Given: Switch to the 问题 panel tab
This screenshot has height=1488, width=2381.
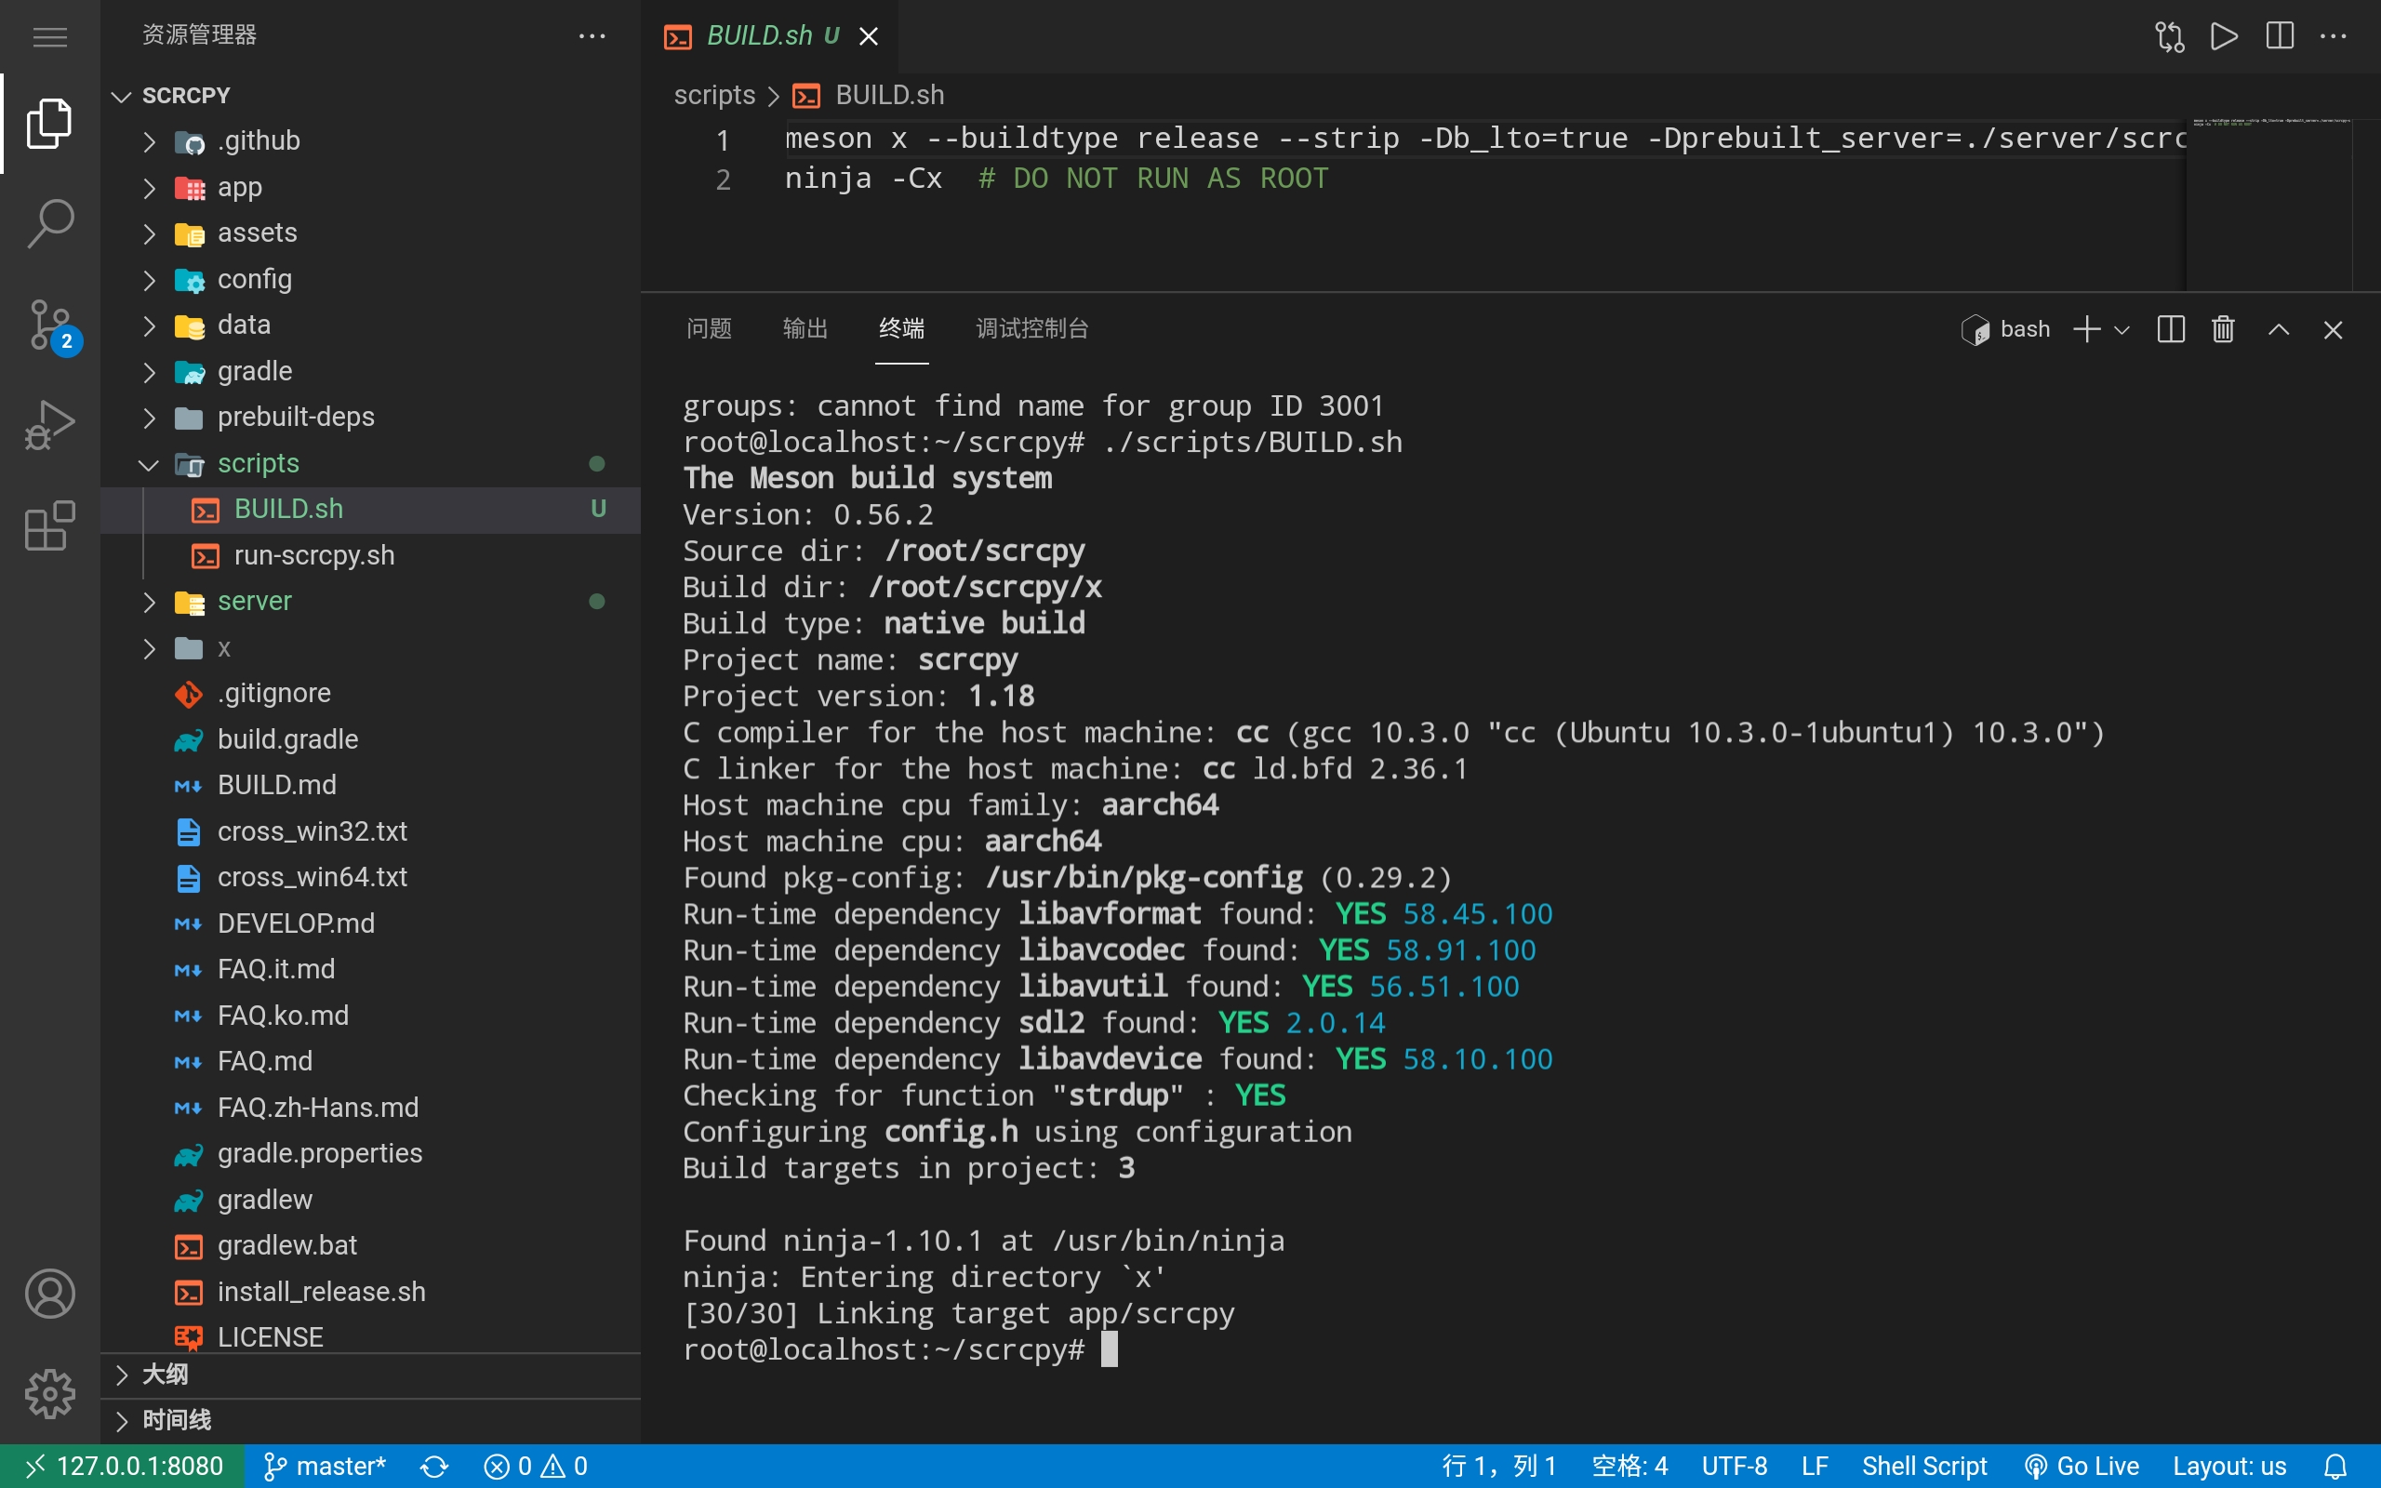Looking at the screenshot, I should (x=709, y=328).
